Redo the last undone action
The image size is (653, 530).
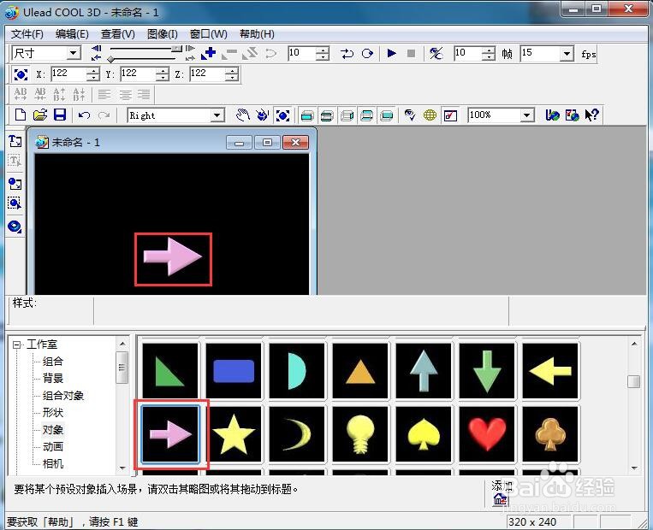click(x=104, y=115)
